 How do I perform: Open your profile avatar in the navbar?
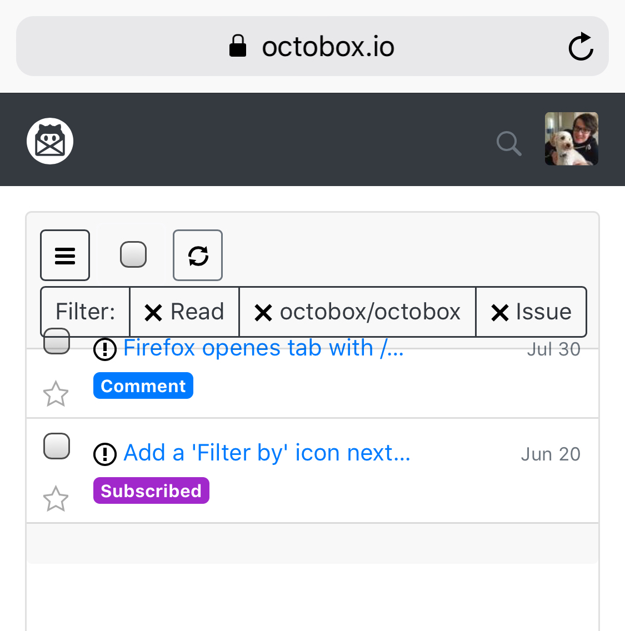coord(571,139)
